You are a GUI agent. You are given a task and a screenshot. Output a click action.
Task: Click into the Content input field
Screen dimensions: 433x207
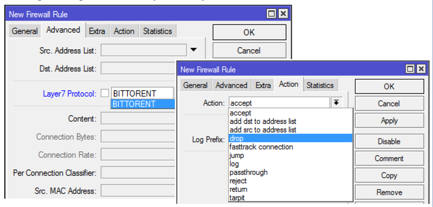point(138,119)
